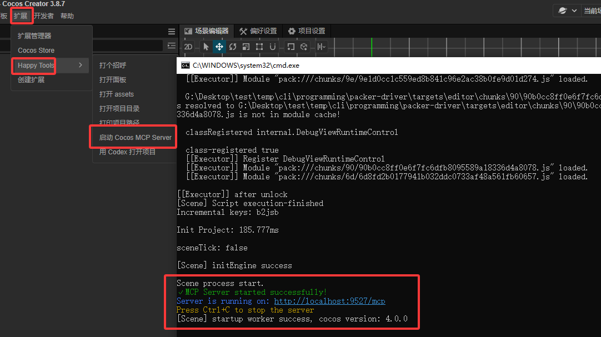
Task: Toggle the 2D view mode
Action: [x=188, y=47]
